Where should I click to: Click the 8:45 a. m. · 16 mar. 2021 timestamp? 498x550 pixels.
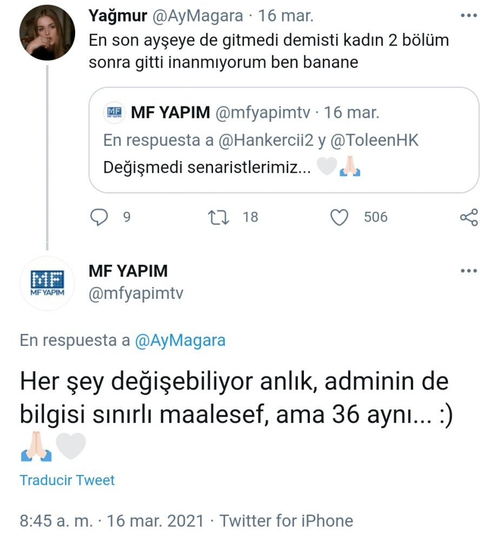(x=112, y=521)
